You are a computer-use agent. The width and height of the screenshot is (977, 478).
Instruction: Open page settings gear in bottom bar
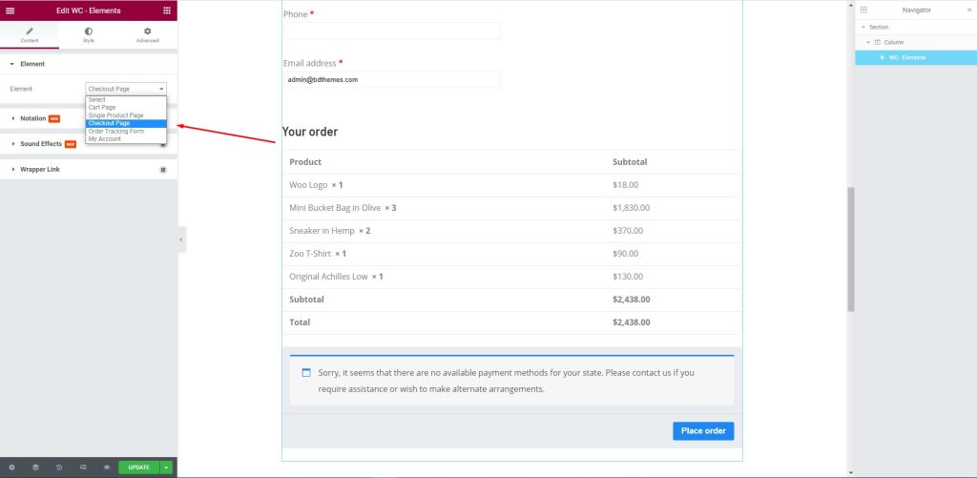point(11,468)
